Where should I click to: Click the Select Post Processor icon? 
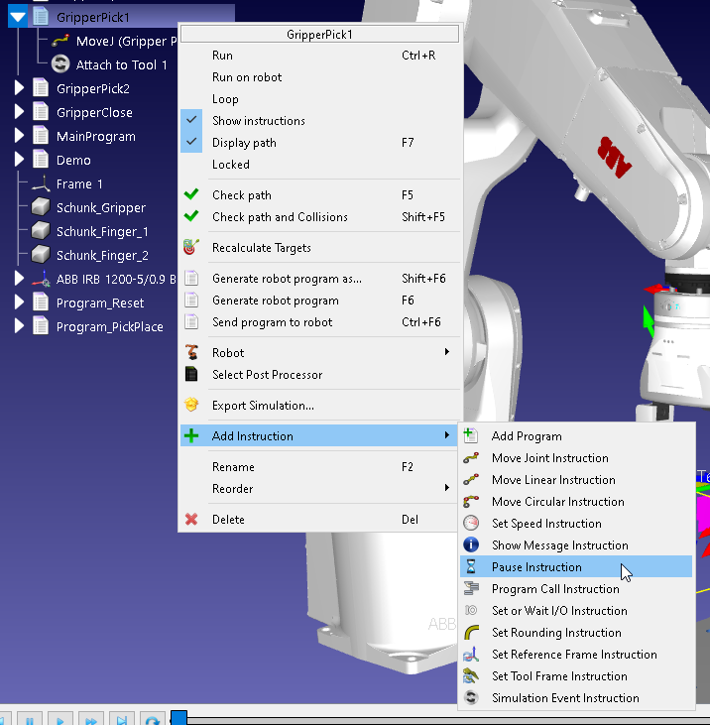[x=191, y=374]
